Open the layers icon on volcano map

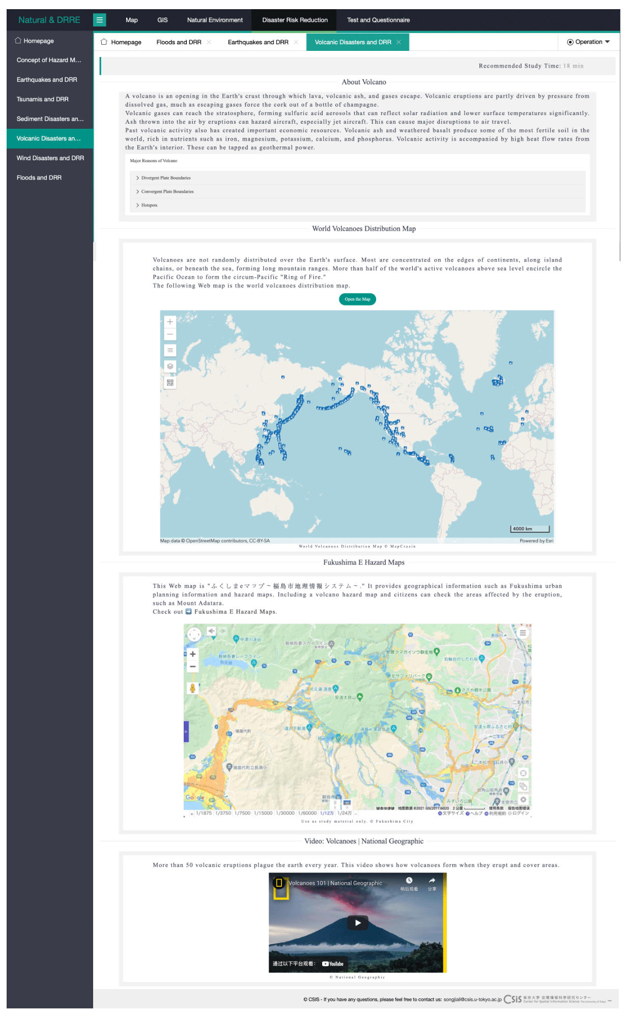coord(170,366)
